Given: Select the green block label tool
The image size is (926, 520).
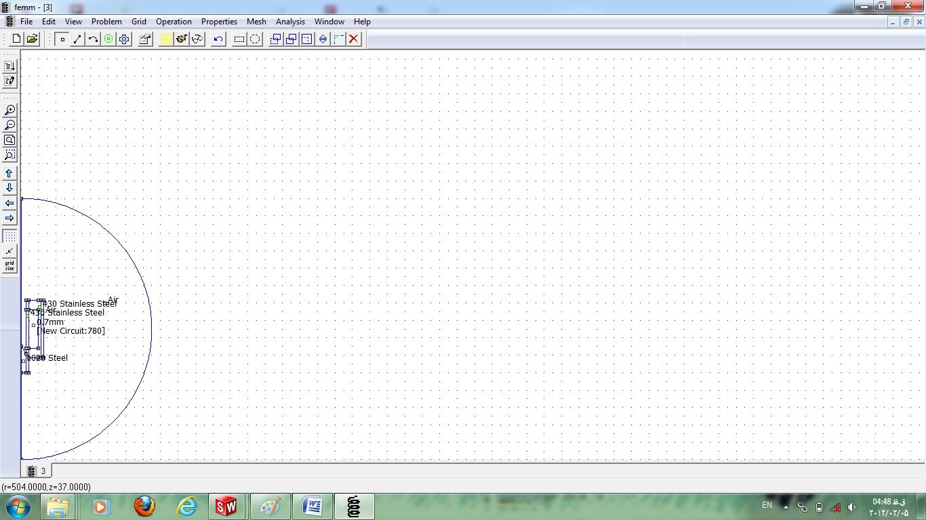Looking at the screenshot, I should coord(108,39).
